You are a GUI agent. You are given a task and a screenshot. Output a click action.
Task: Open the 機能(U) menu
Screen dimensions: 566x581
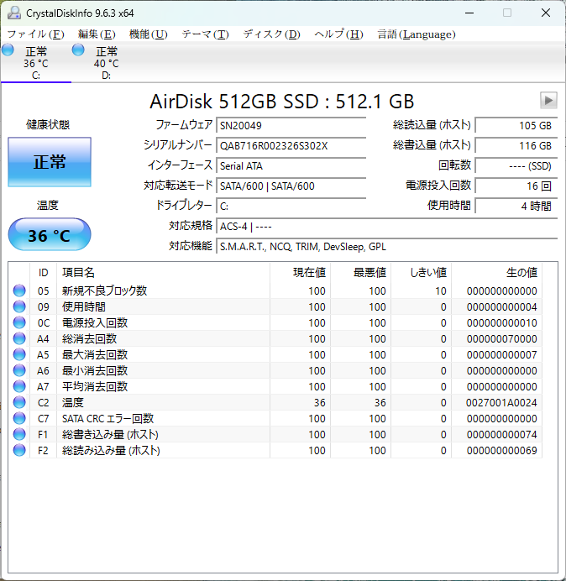[x=149, y=34]
